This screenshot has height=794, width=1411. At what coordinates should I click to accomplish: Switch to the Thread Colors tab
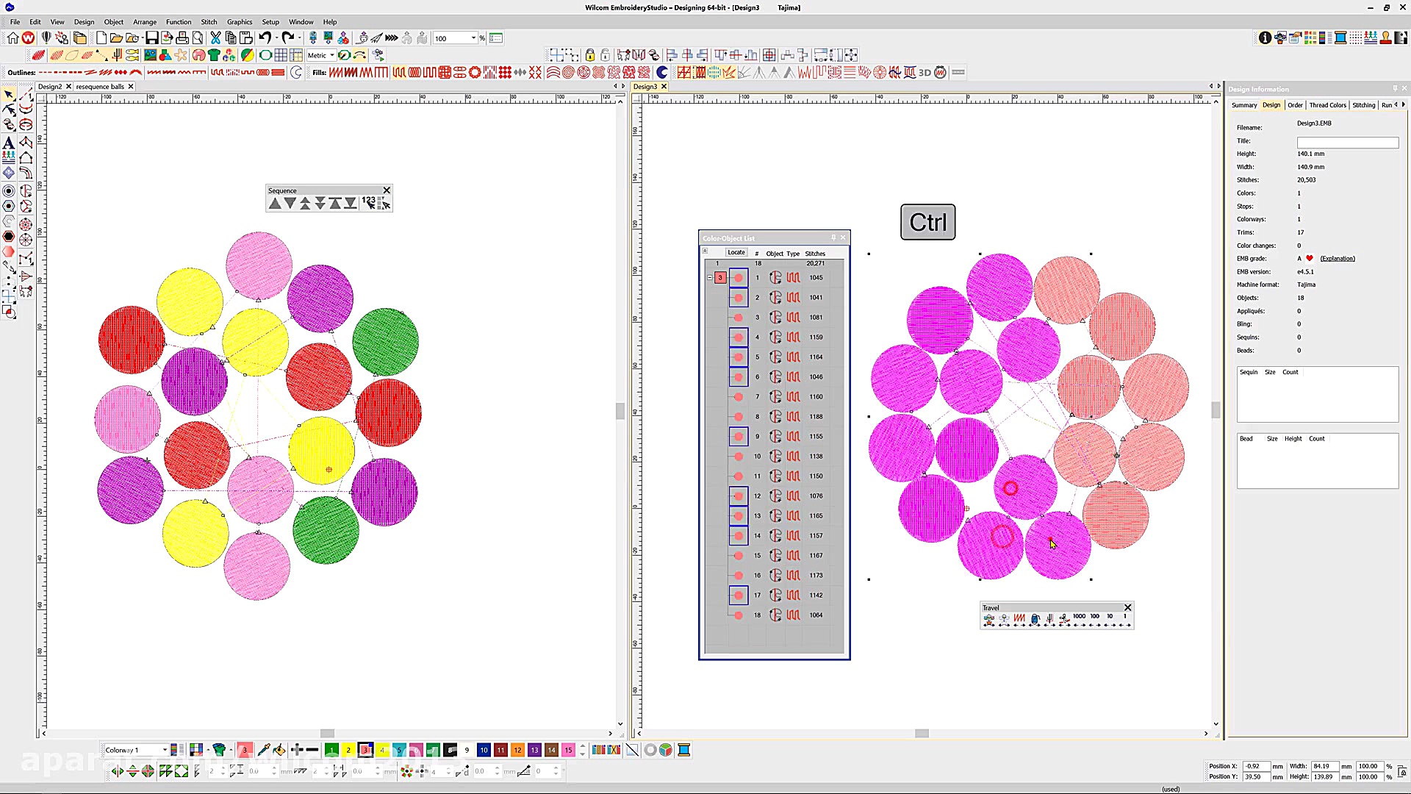tap(1327, 105)
